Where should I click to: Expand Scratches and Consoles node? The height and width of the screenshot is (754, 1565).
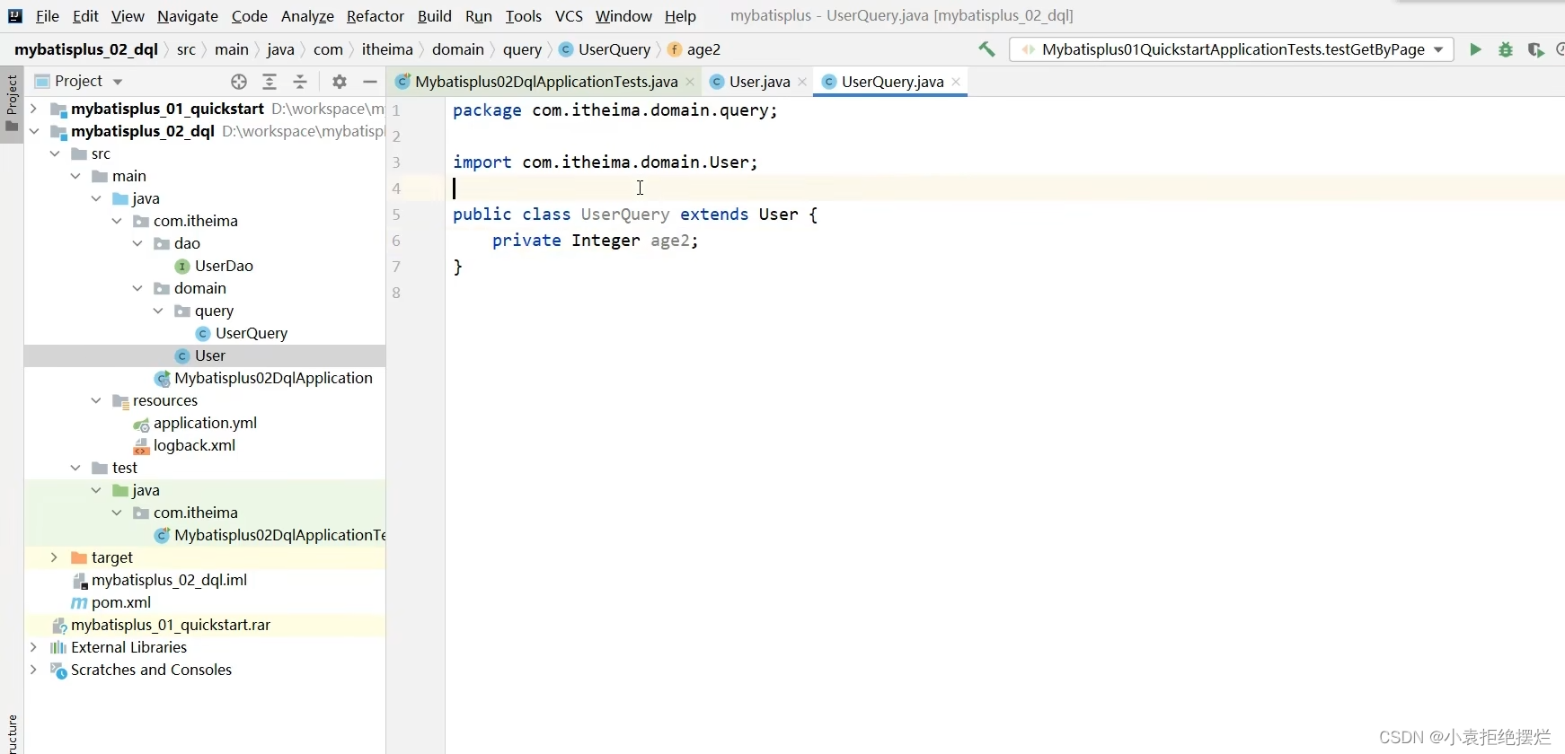(34, 670)
